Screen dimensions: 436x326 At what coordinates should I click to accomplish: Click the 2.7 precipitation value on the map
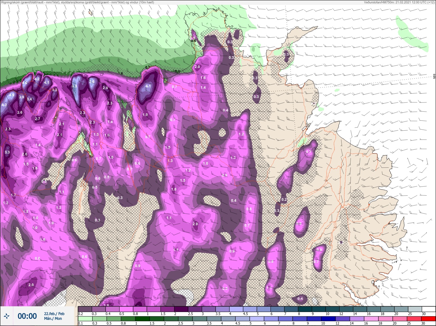point(37,119)
